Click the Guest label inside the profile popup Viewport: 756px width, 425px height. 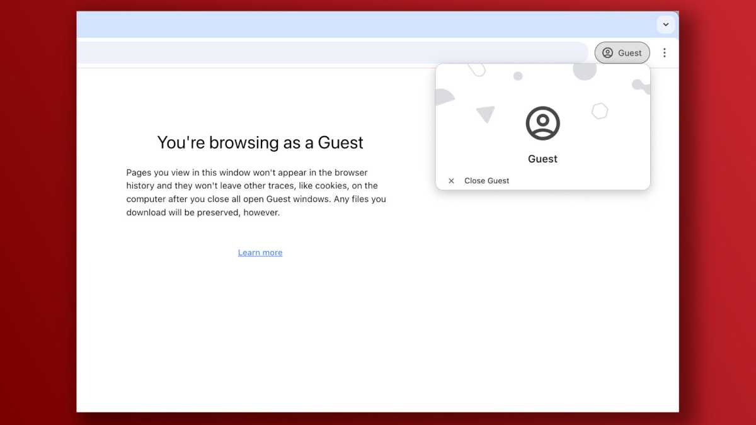(x=542, y=159)
